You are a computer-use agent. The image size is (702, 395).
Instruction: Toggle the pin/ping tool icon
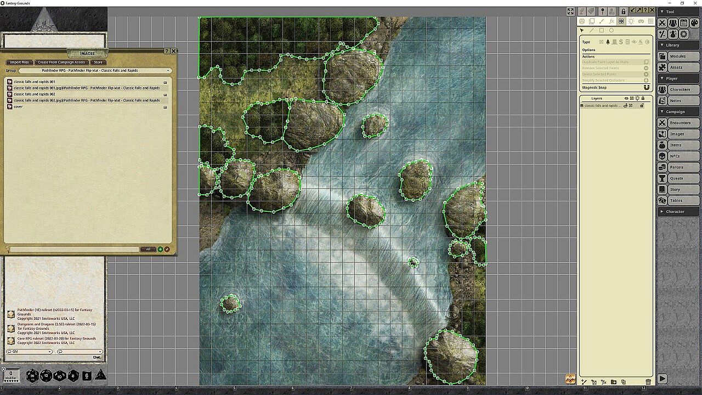pyautogui.click(x=603, y=11)
